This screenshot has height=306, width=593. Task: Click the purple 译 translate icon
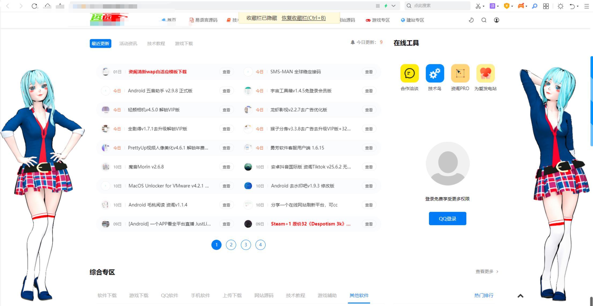492,6
